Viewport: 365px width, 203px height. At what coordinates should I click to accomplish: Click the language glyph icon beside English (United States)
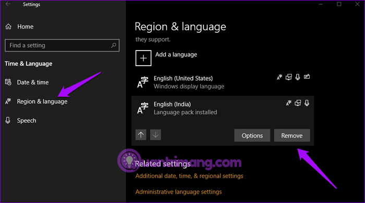coord(143,82)
